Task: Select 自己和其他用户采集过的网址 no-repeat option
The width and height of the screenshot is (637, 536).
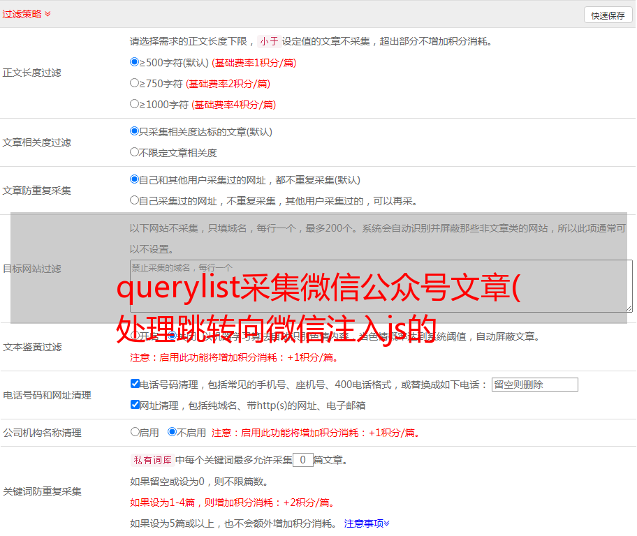Action: click(135, 179)
